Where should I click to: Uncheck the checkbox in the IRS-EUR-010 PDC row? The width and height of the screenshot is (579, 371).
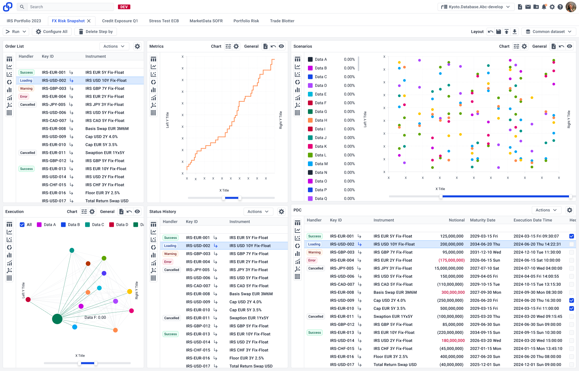click(x=572, y=308)
